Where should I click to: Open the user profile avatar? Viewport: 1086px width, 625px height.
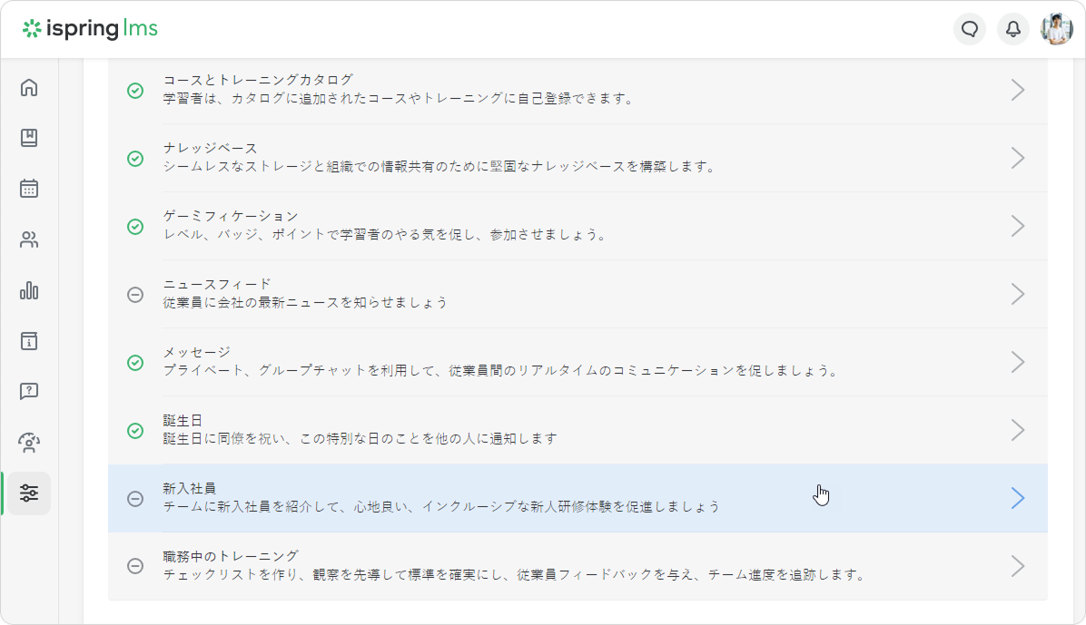[1056, 29]
